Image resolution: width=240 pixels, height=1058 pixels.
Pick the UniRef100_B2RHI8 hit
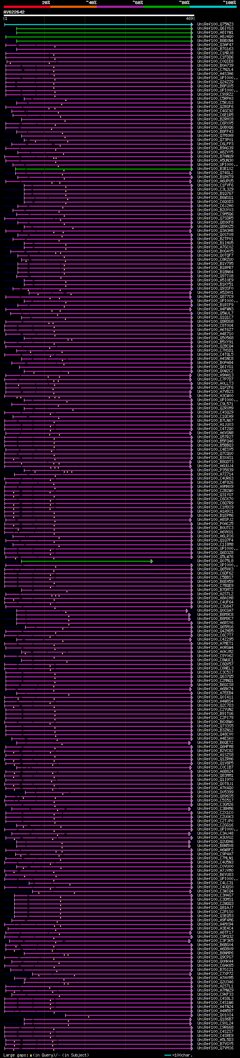[215, 119]
